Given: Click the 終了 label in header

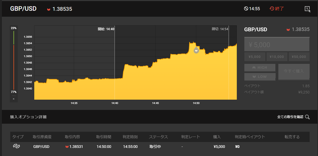Looking at the screenshot, I should [x=280, y=9].
